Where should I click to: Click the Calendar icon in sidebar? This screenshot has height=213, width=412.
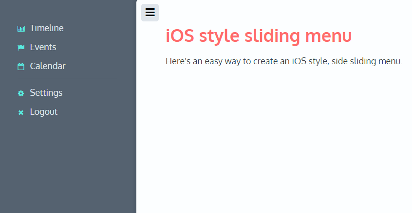(21, 67)
